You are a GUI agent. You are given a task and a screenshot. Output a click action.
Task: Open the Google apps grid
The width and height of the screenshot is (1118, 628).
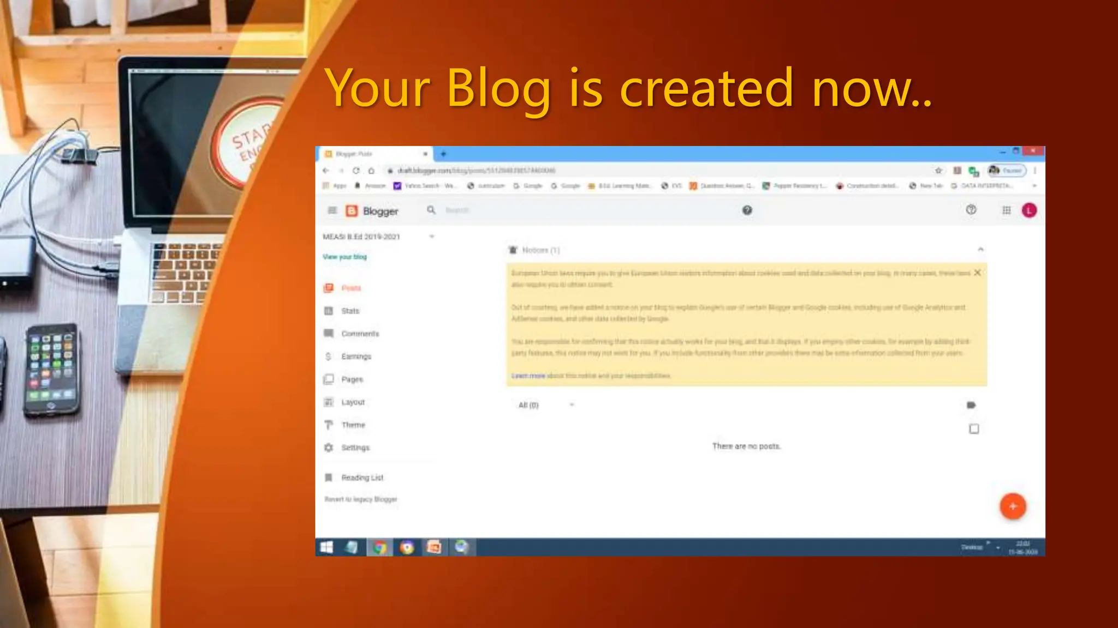point(1006,210)
